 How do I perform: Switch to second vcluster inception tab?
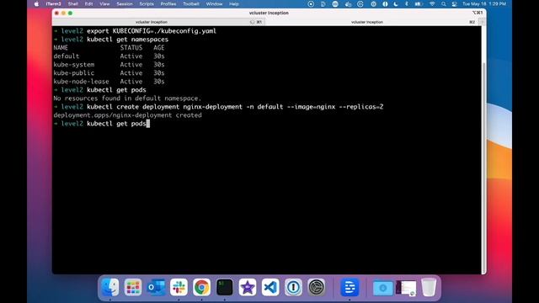372,22
